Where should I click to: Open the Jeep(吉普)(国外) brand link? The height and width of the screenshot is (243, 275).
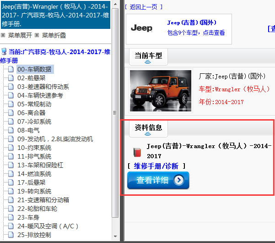click(x=192, y=22)
